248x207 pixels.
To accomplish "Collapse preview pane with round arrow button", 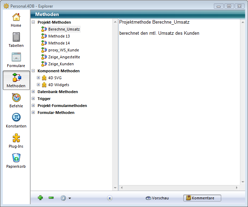I will click(x=110, y=198).
